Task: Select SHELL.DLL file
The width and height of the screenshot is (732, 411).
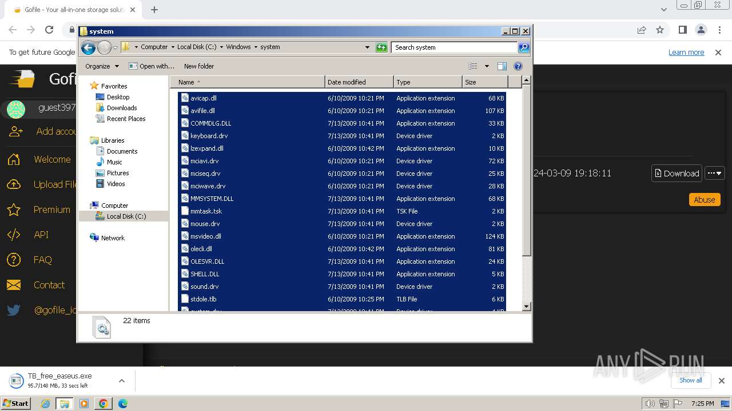Action: pyautogui.click(x=342, y=274)
